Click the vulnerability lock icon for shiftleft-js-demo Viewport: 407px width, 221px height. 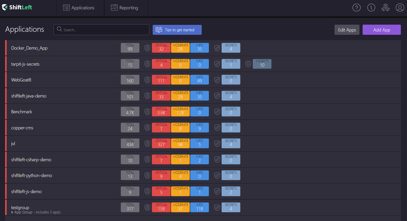147,191
